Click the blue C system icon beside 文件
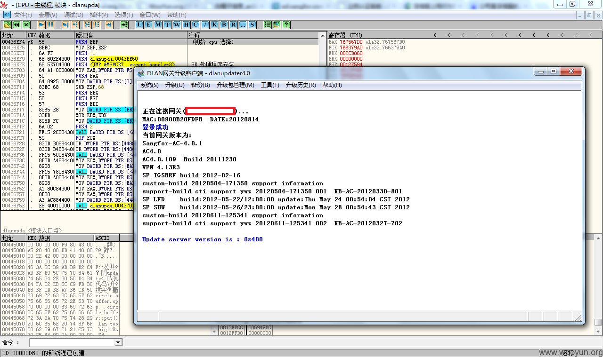The image size is (603, 357). click(7, 15)
